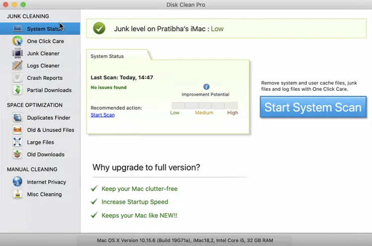Image resolution: width=372 pixels, height=246 pixels.
Task: Open Old Downloads in sidebar
Action: 45,155
